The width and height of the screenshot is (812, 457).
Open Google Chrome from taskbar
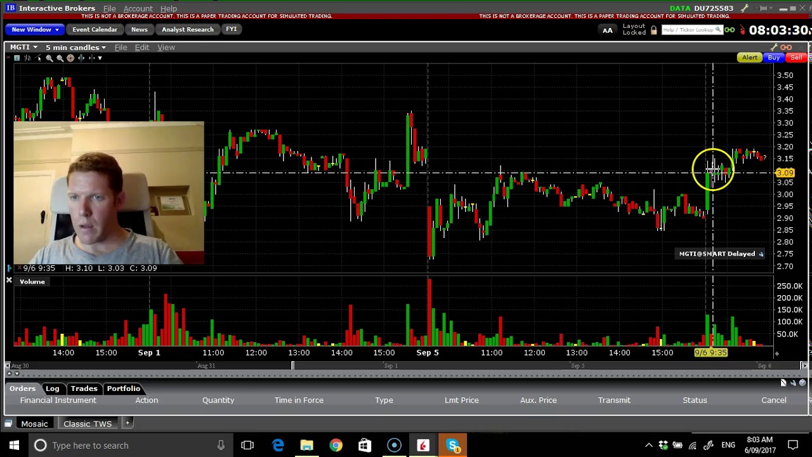click(x=336, y=445)
